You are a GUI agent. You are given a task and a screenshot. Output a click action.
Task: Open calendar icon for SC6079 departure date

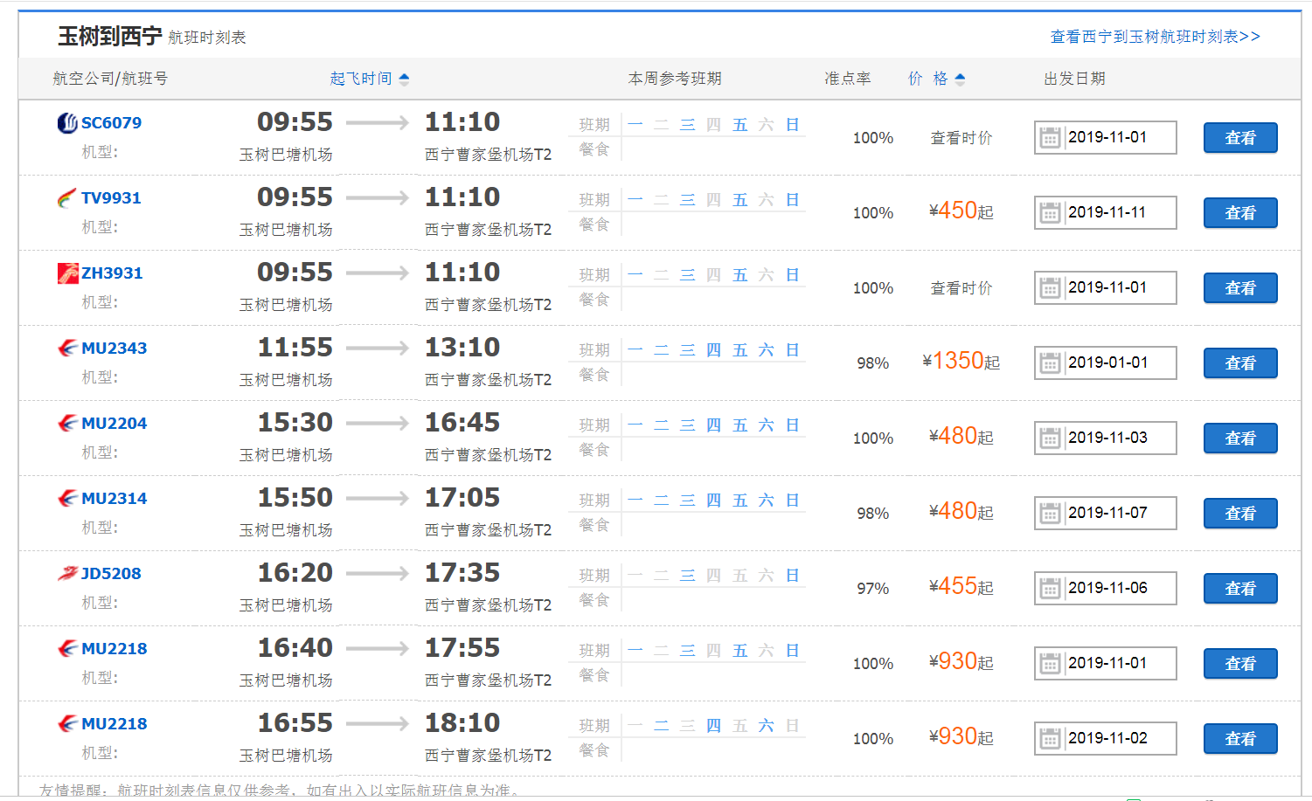tap(1050, 138)
